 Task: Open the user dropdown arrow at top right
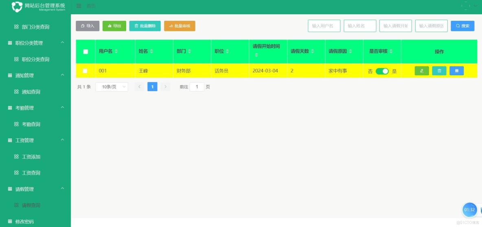[x=476, y=6]
